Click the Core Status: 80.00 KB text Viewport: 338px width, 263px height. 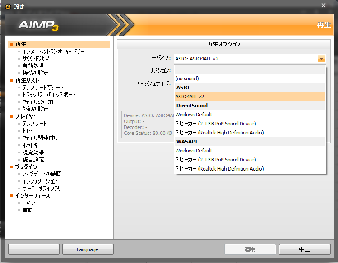point(148,133)
